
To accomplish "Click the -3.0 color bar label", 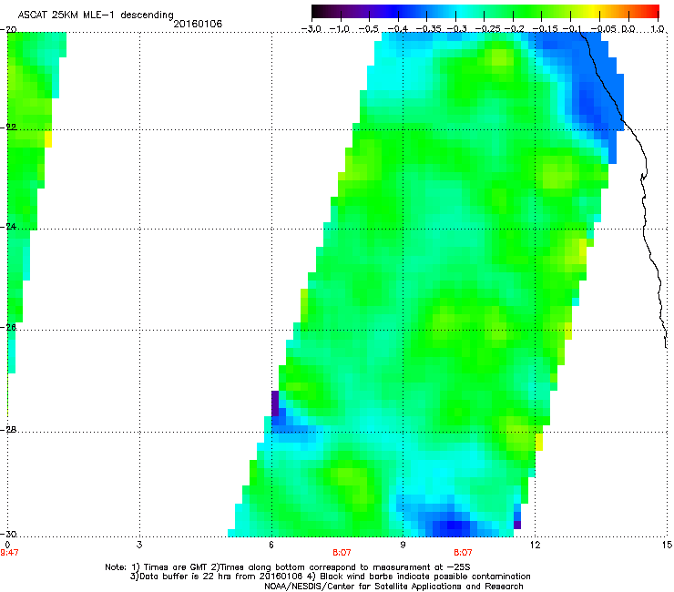I will tap(311, 29).
